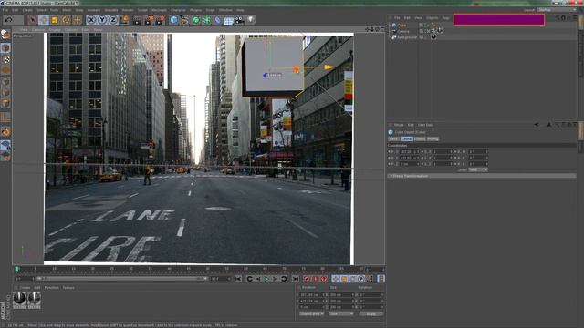Screen dimensions: 584x328
Task: Select the second material thumbnail
Action: point(35,300)
